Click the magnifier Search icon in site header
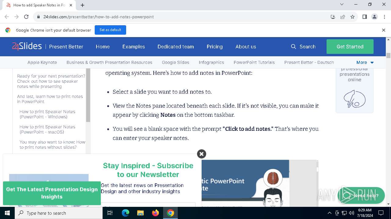 coord(294,47)
